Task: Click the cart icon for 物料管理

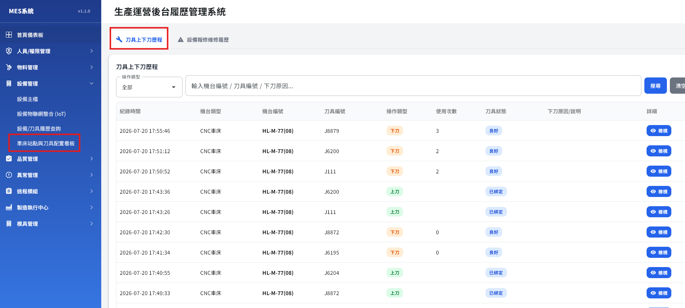Action: tap(9, 67)
